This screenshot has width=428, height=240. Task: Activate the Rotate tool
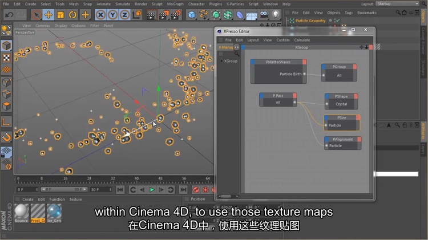72,15
